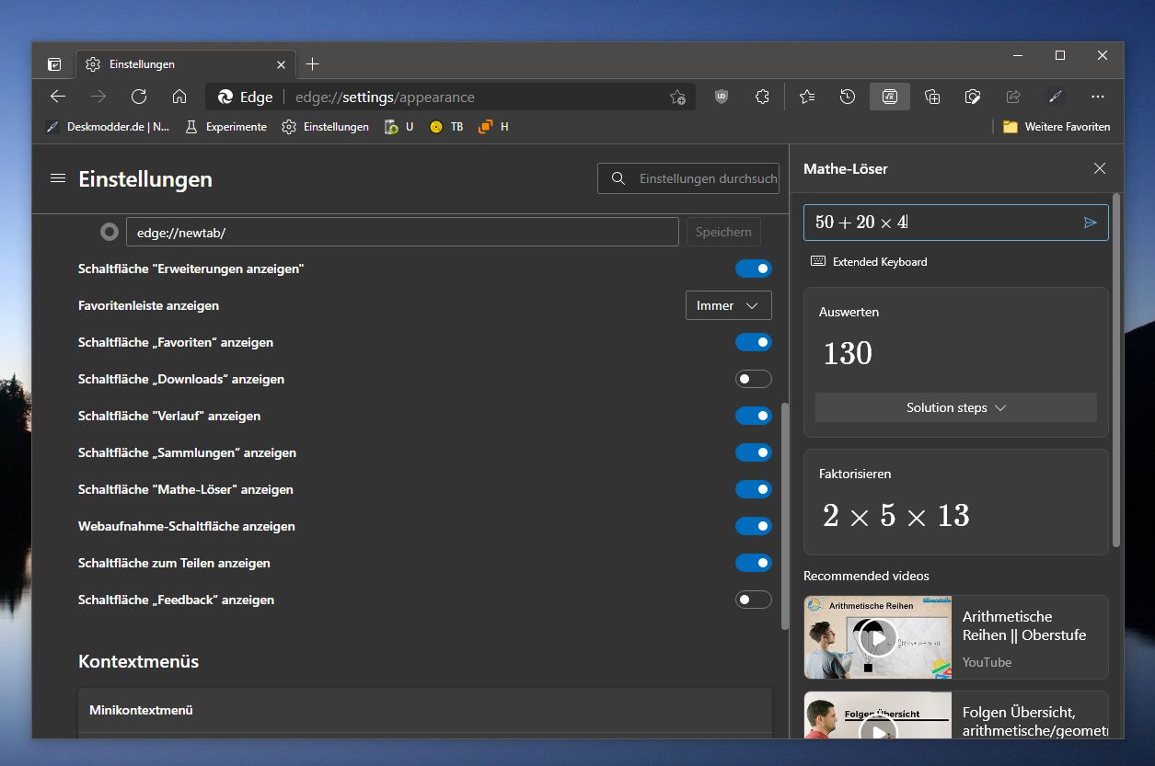Play the 'Folgen Übersicht' video thumbnail

878,715
